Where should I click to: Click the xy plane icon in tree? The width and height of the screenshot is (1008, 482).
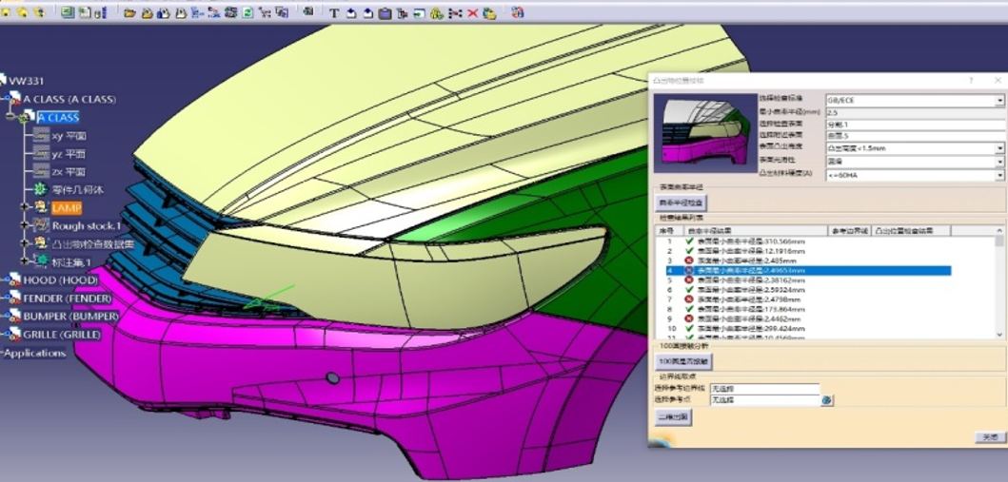41,135
